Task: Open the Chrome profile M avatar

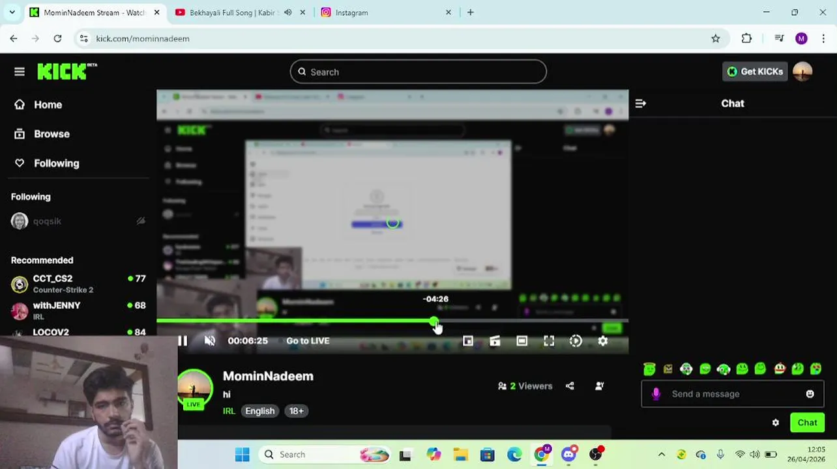Action: point(801,38)
